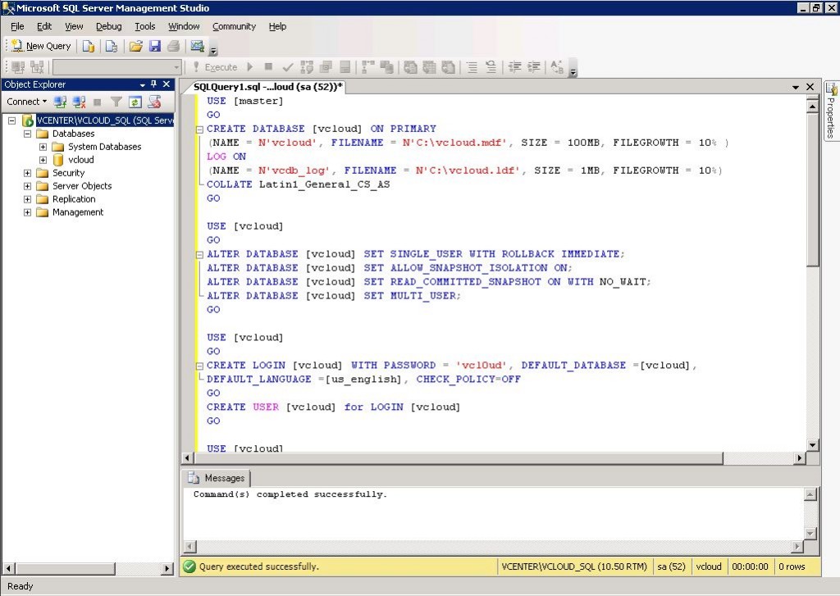Click the red script icon in Object Explorer
840x596 pixels.
[154, 102]
